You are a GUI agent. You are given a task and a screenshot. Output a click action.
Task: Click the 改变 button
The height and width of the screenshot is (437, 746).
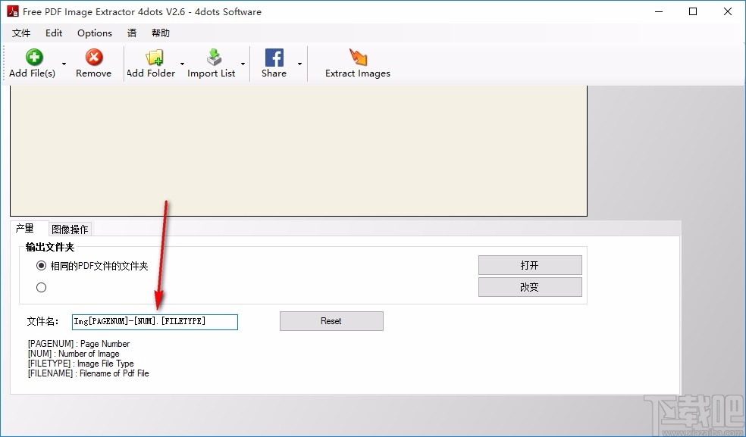coord(529,286)
